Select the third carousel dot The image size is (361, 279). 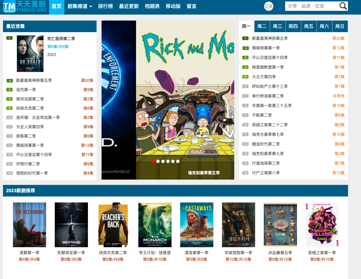[x=163, y=161]
